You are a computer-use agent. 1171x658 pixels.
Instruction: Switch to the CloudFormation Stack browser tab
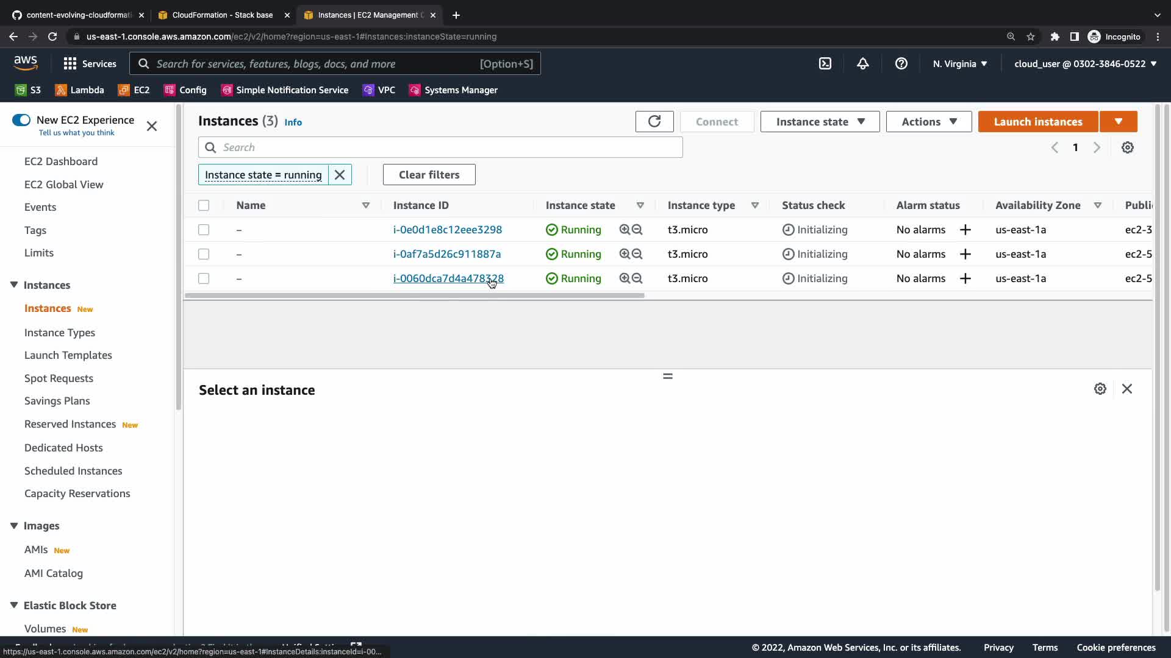222,15
